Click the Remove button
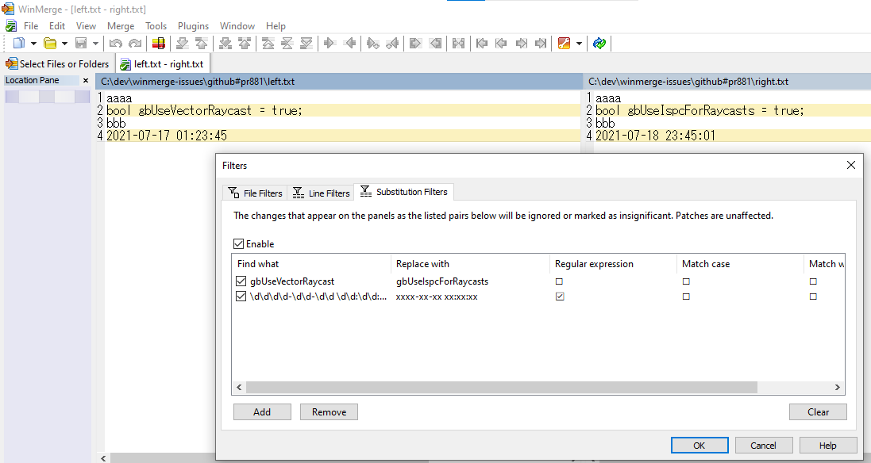The height and width of the screenshot is (463, 871). coord(329,412)
